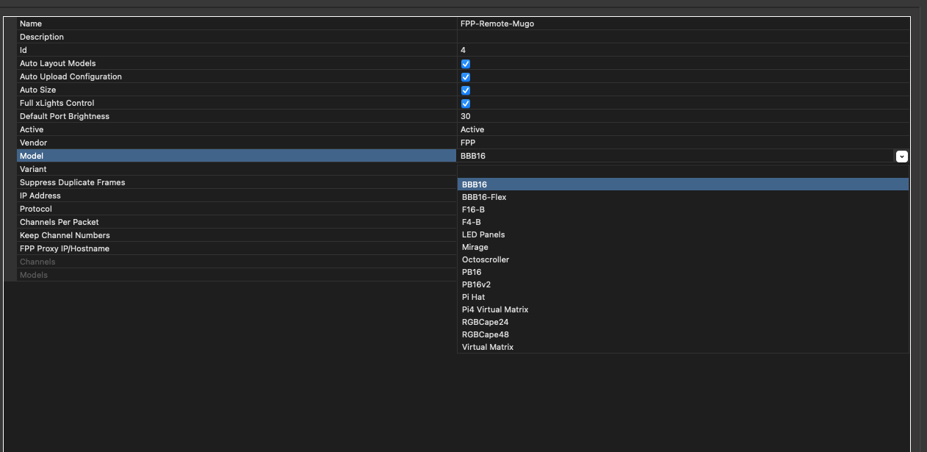Viewport: 927px width, 452px height.
Task: Select the Vendor row showing FPP
Action: [220, 143]
